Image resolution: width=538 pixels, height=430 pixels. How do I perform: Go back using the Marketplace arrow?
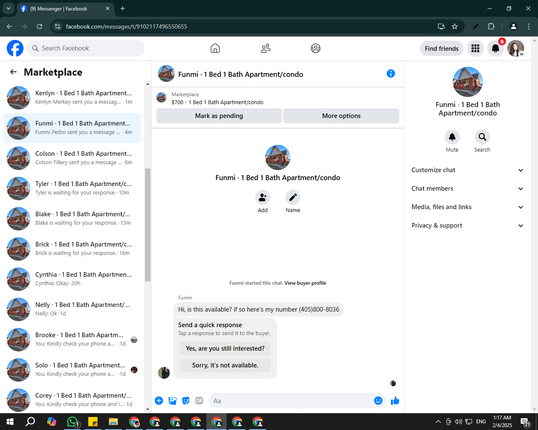pyautogui.click(x=13, y=72)
